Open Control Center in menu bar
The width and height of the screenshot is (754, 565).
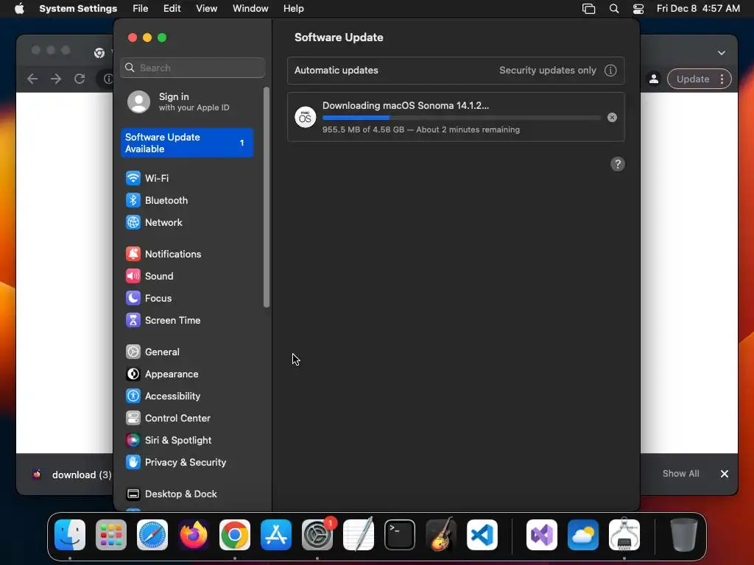pyautogui.click(x=638, y=9)
